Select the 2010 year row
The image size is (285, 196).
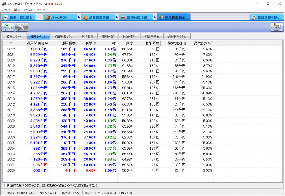[x=108, y=115]
